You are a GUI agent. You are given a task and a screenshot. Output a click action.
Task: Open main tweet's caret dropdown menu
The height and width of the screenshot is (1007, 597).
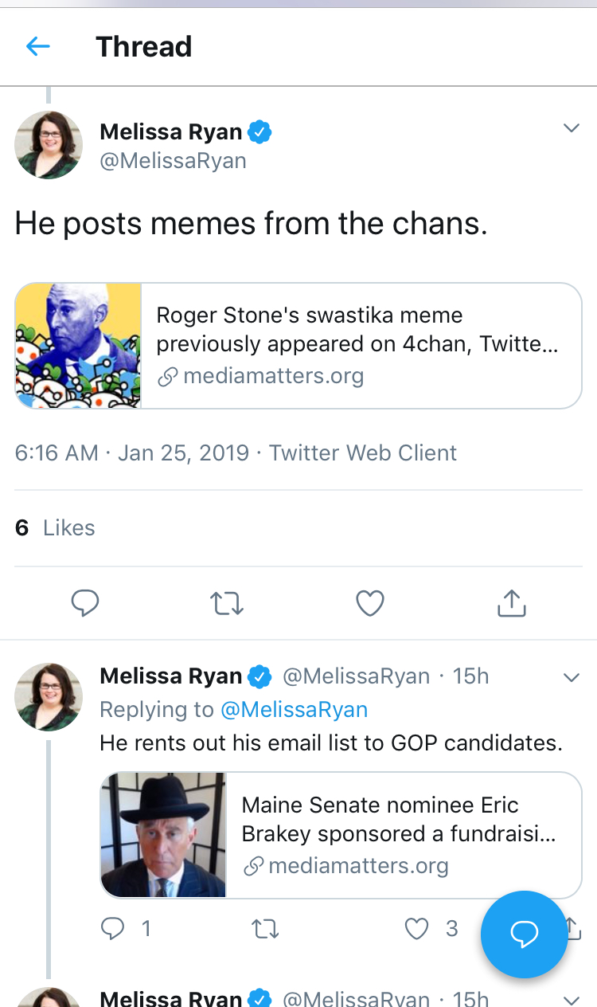[x=571, y=128]
